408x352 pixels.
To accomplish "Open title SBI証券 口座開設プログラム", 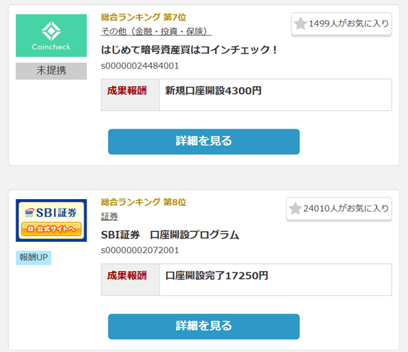I will (x=170, y=235).
